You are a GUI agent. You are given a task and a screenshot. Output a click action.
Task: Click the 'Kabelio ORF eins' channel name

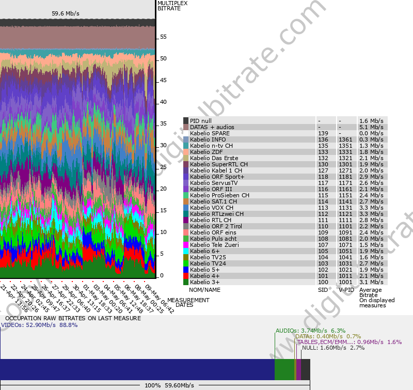(x=213, y=232)
